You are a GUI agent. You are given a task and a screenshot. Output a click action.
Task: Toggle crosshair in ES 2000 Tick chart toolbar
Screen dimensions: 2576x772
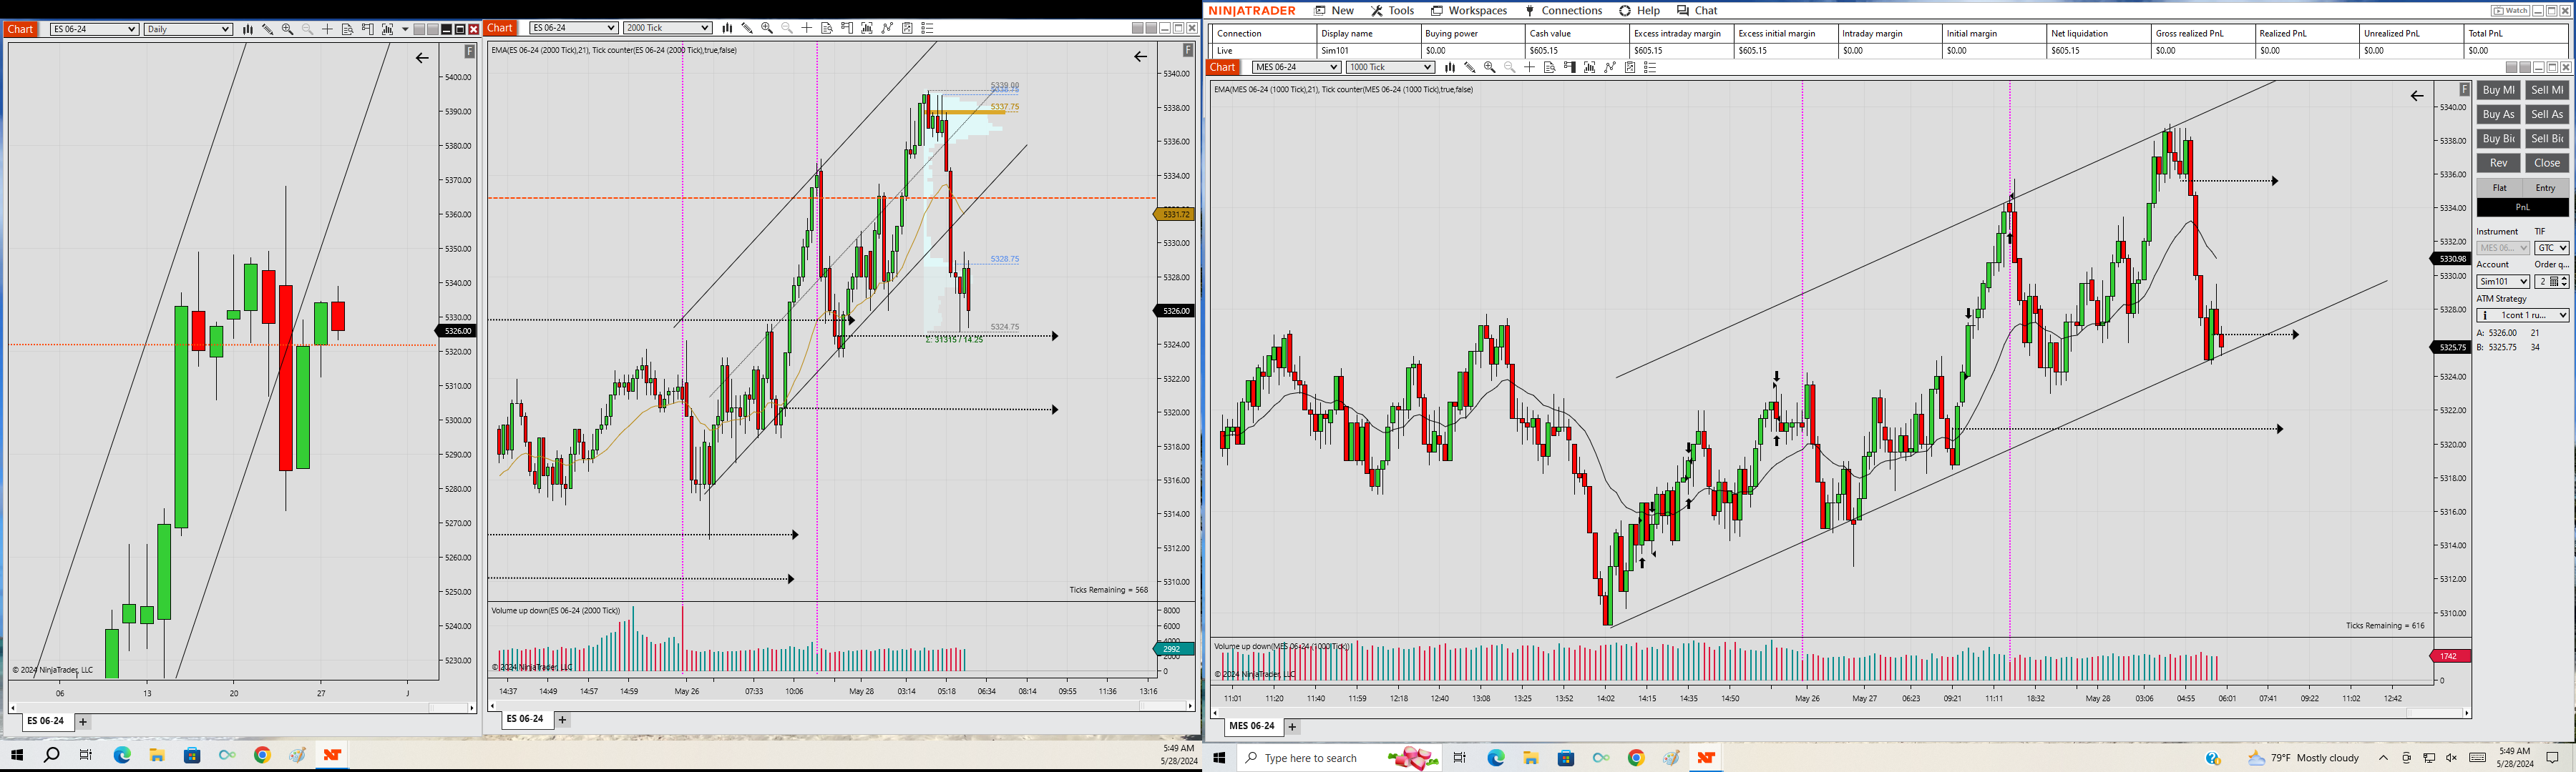point(807,28)
